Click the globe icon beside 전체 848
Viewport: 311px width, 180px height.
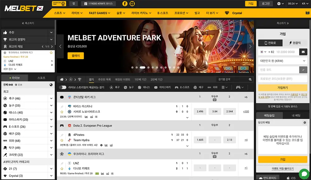(51, 85)
